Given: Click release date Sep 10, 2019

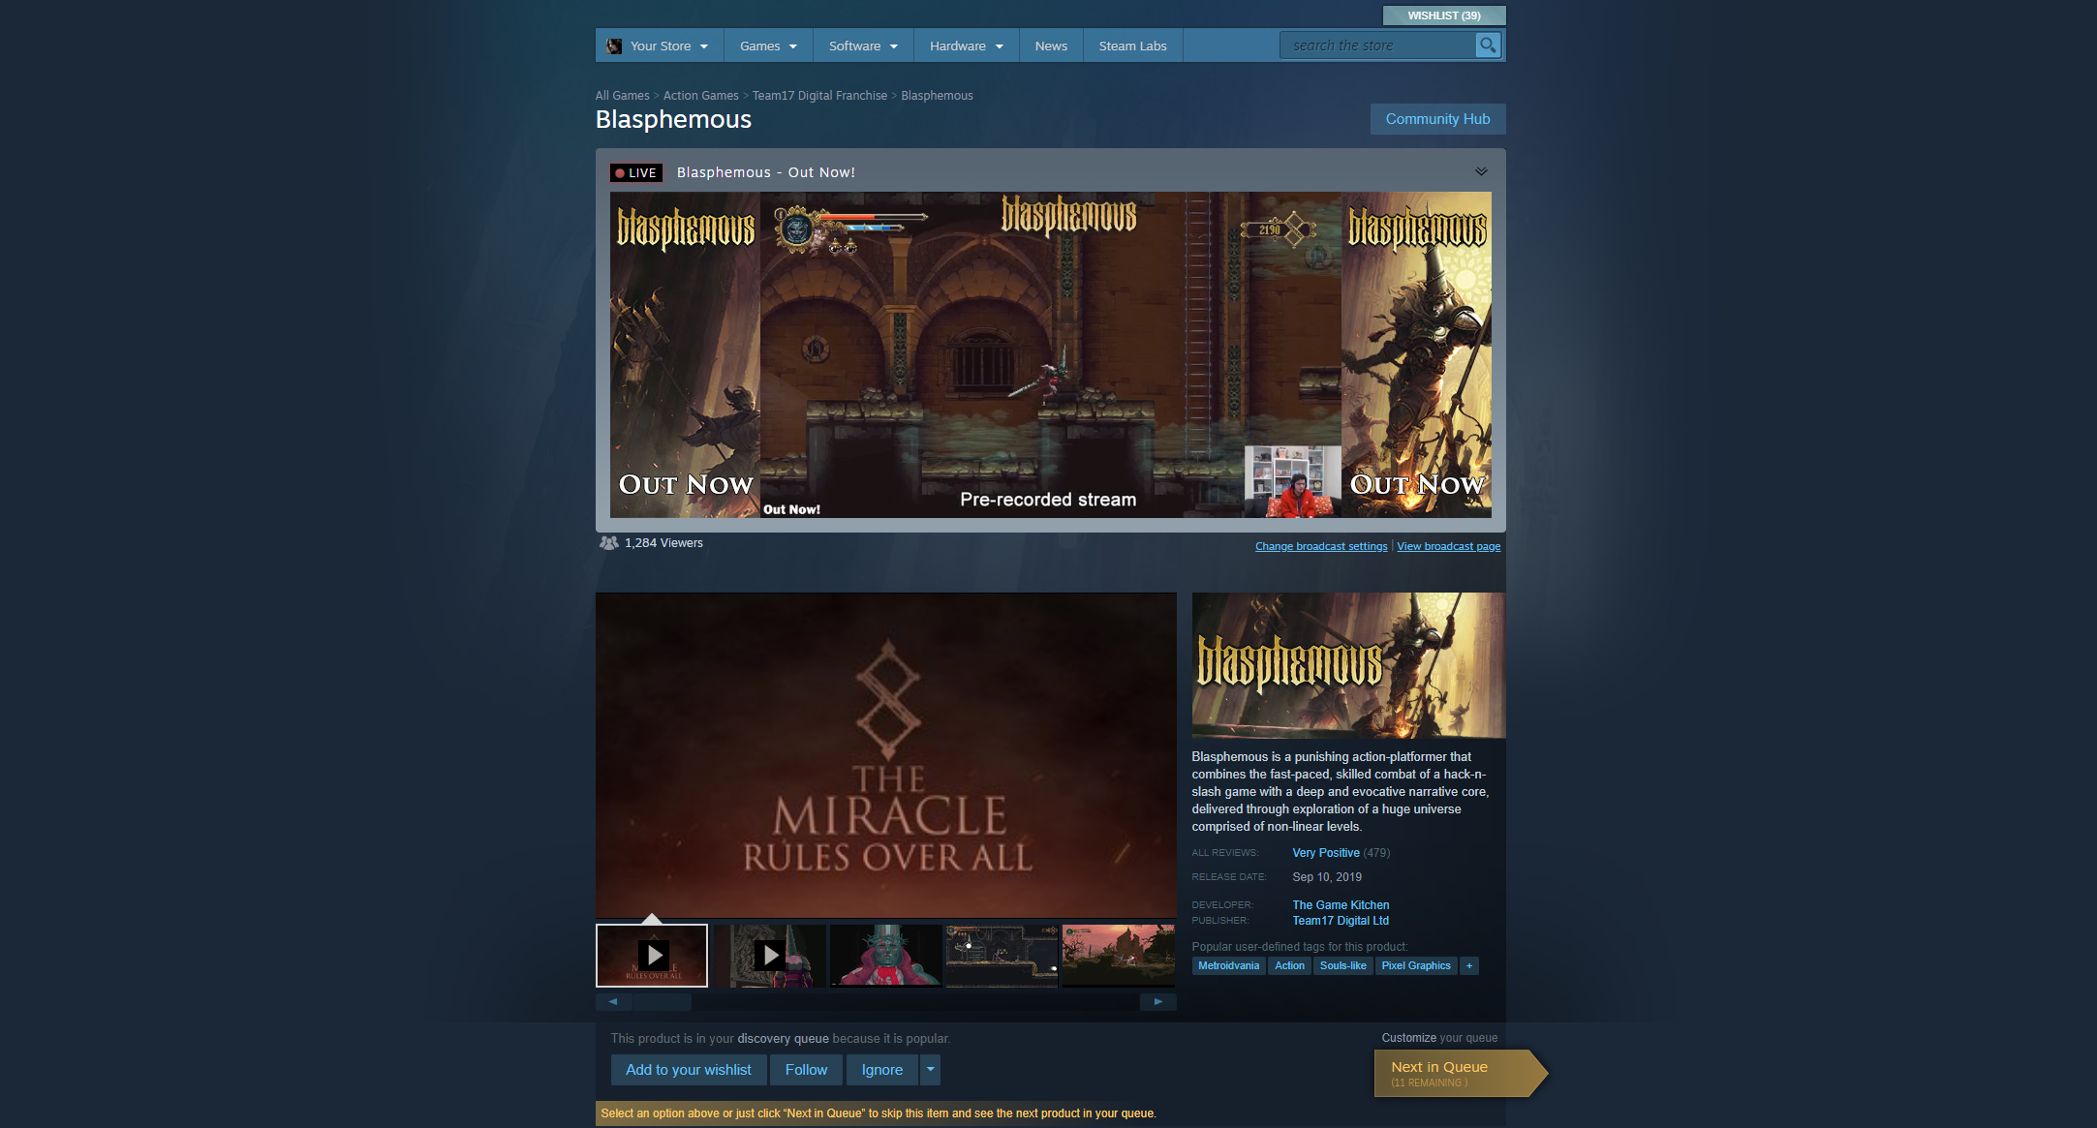Looking at the screenshot, I should pyautogui.click(x=1327, y=877).
